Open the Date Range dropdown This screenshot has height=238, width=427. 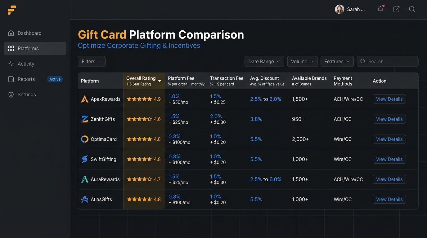coord(264,61)
